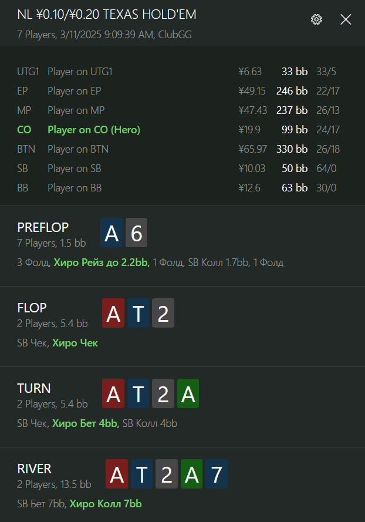Click the PREFLOP section heading
The image size is (365, 522).
pos(43,227)
